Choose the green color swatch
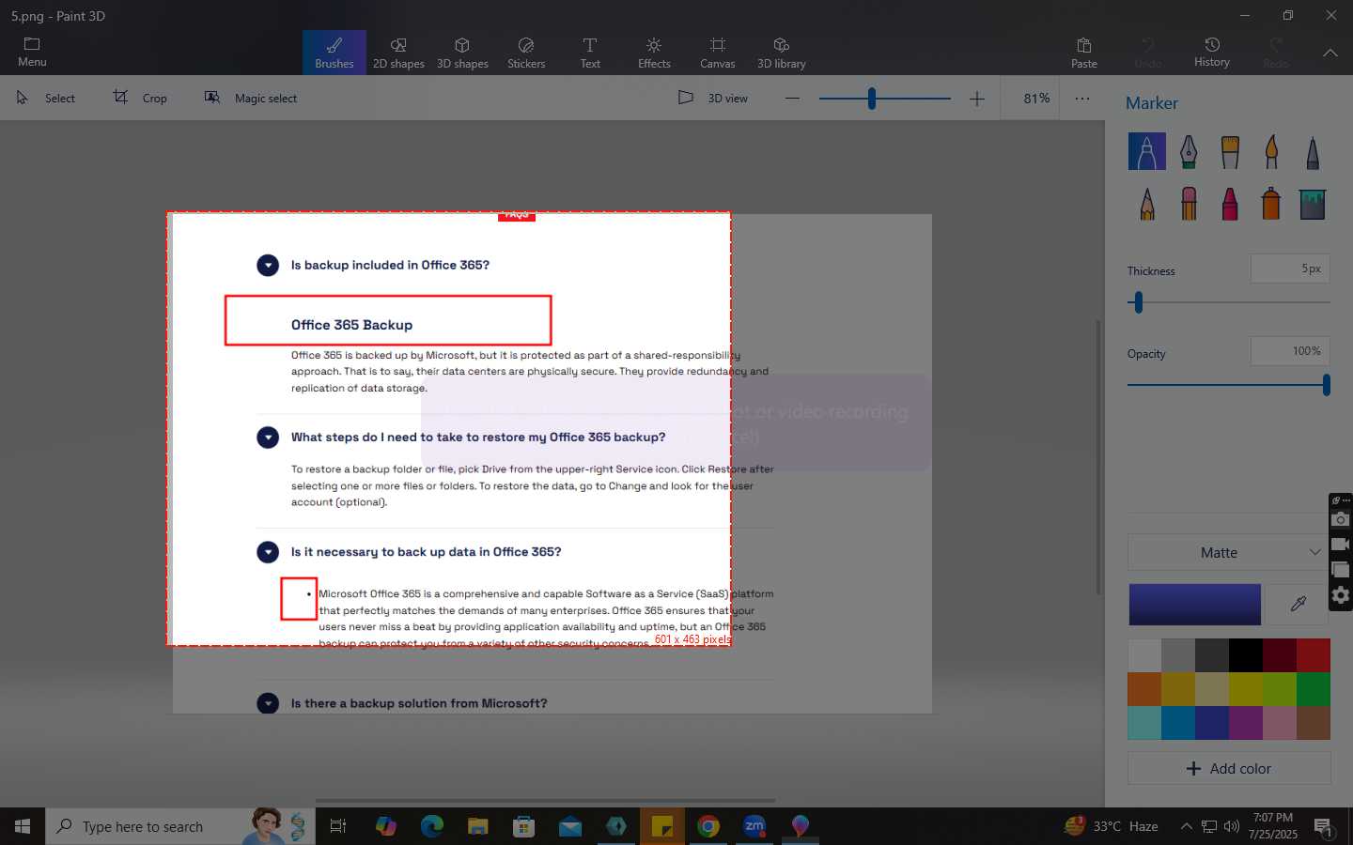Image resolution: width=1353 pixels, height=845 pixels. [x=1314, y=689]
